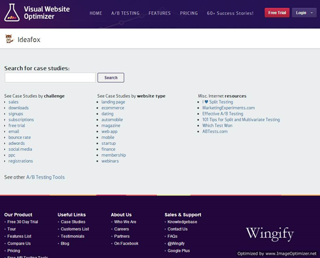Open 101 Tips for Split and Multivariate Testing
Image resolution: width=320 pixels, height=258 pixels.
(241, 120)
